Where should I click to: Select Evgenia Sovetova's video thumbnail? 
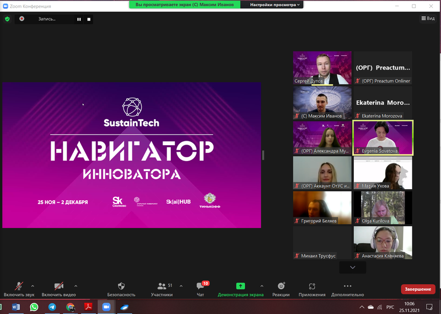tap(383, 138)
